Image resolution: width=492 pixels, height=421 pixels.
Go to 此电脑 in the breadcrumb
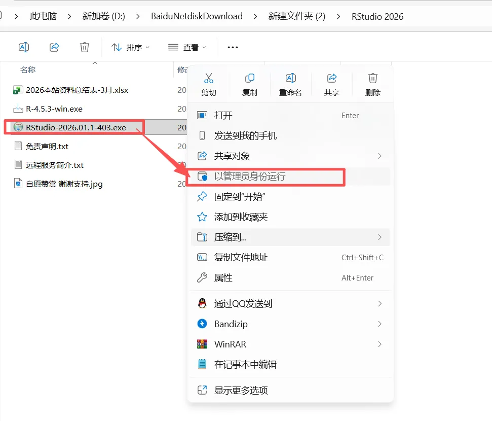43,16
